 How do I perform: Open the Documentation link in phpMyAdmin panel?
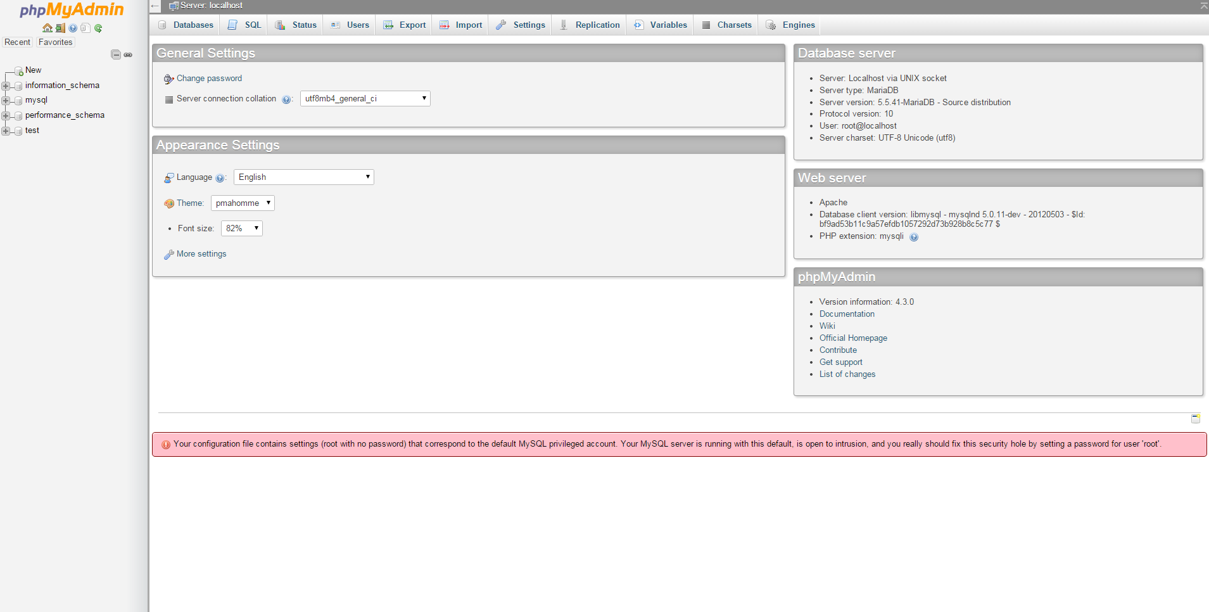[847, 314]
